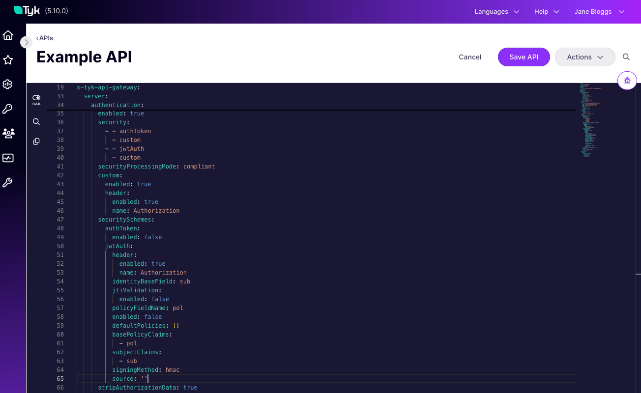
Task: Open the wrench tools sidebar icon
Action: pos(8,183)
